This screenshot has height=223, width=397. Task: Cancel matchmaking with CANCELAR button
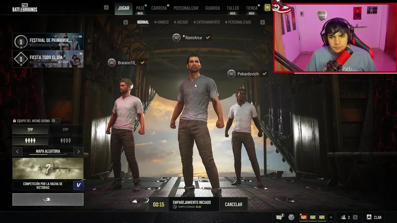pos(234,204)
